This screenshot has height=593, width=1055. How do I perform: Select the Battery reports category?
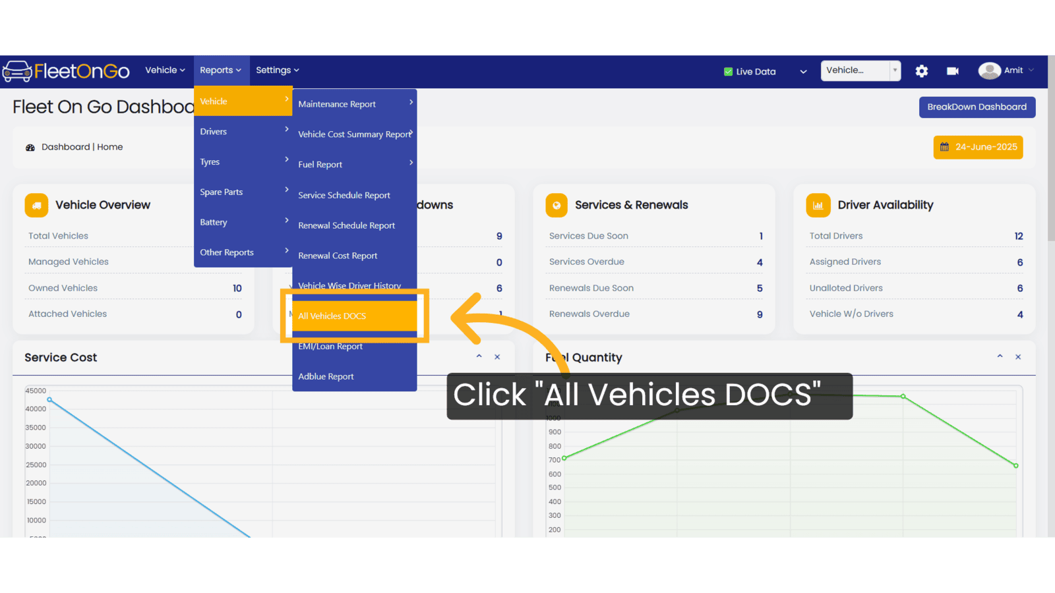coord(243,223)
